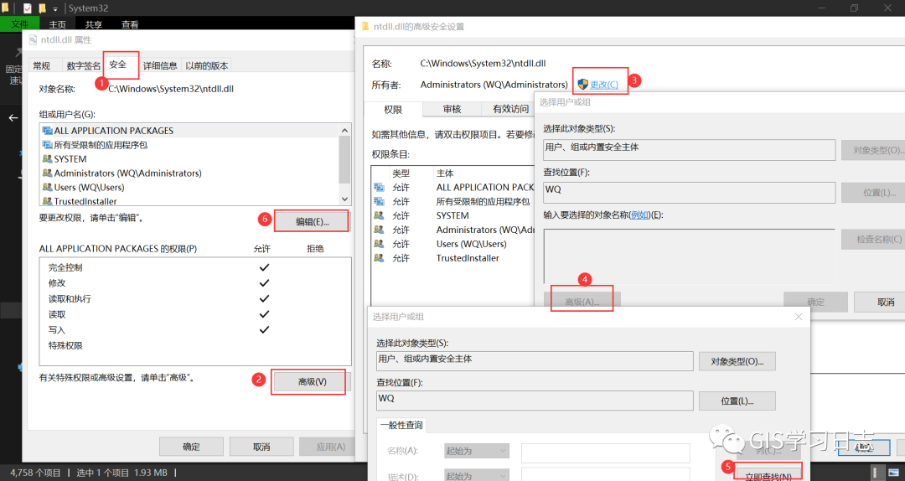Select Administrators (WQ\Administrators) in the group list
Viewport: 905px width, 481px height.
click(190, 173)
